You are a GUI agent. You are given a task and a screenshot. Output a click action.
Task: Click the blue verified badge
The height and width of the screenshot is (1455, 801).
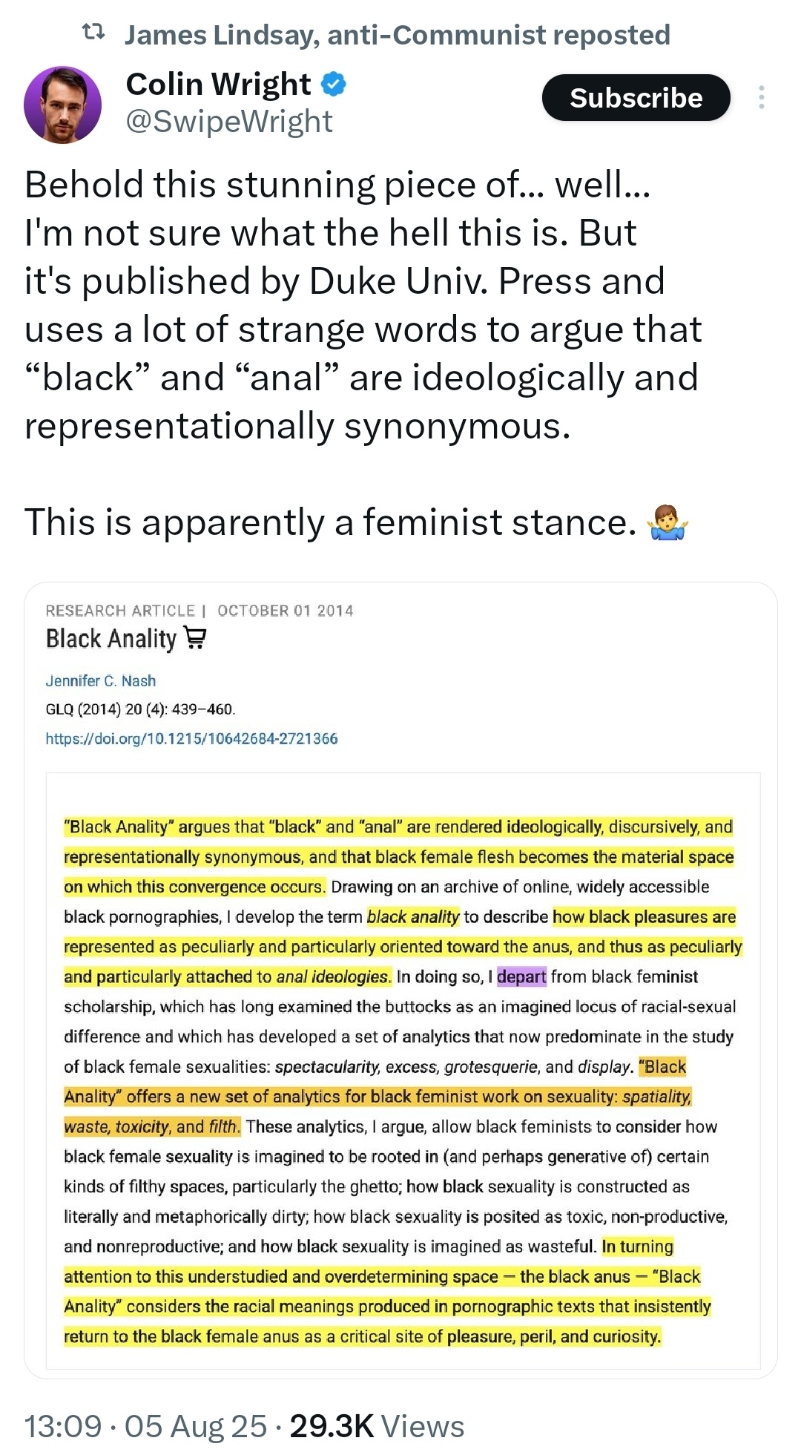(x=334, y=85)
